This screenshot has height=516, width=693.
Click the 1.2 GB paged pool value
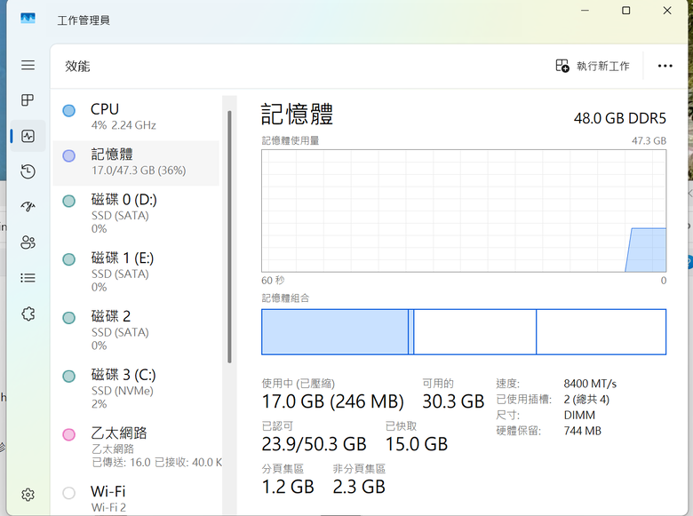(x=288, y=487)
